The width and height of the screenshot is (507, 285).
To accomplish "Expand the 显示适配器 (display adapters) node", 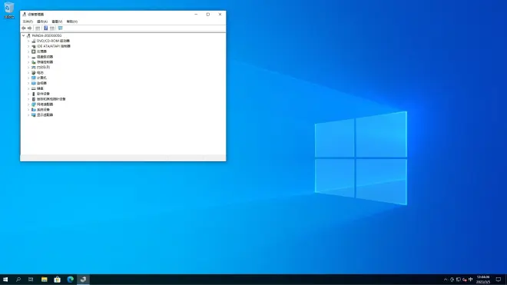I will tap(28, 114).
